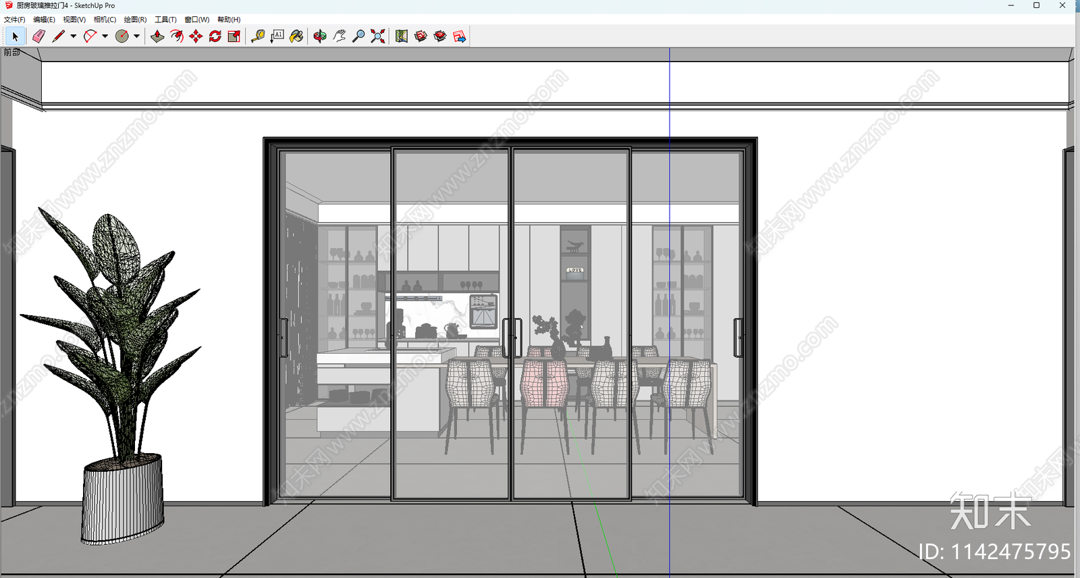
Task: Open the 窗口(W) menu
Action: point(196,20)
